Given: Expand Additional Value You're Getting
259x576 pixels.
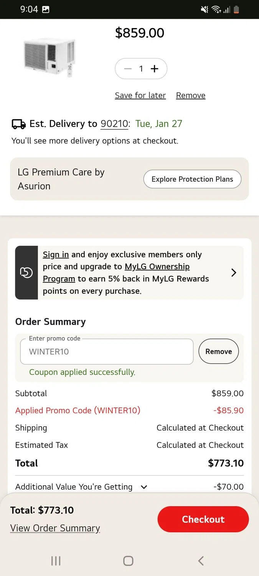Looking at the screenshot, I should click(x=144, y=487).
